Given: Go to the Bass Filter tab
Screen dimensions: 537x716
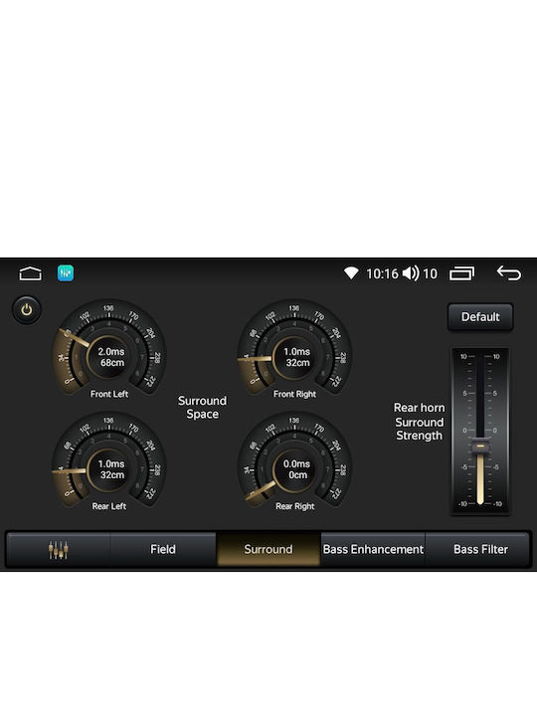Looking at the screenshot, I should [x=480, y=549].
